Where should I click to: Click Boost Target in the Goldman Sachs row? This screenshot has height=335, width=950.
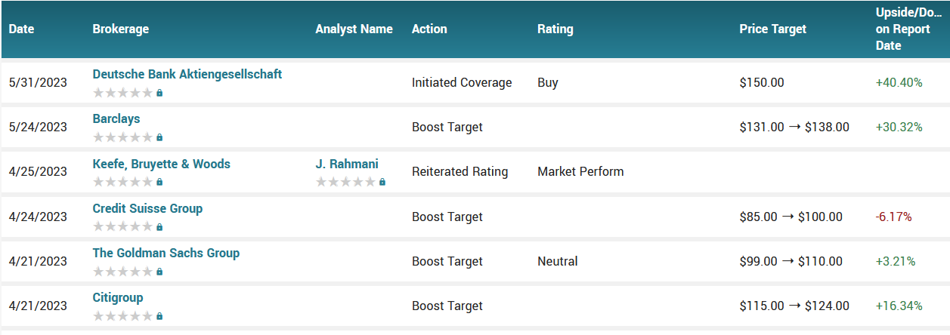[447, 261]
